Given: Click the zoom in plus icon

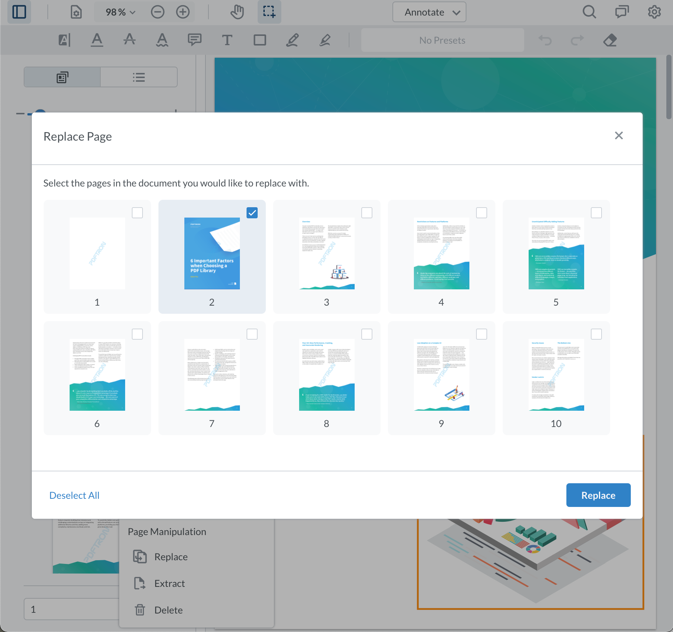Looking at the screenshot, I should pyautogui.click(x=183, y=12).
